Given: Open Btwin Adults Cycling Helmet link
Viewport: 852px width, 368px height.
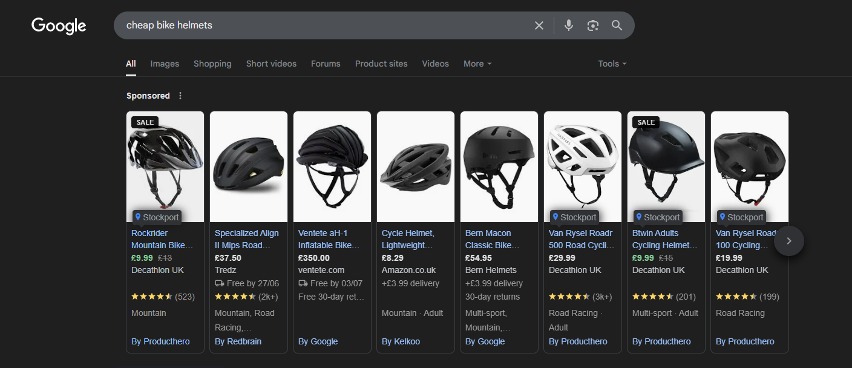Looking at the screenshot, I should [x=665, y=239].
